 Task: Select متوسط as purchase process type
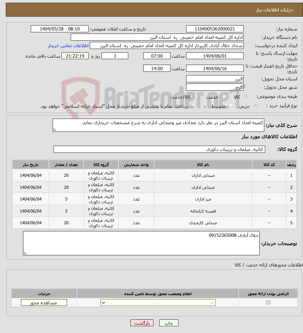tap(231, 105)
